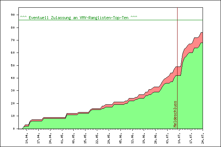Click the 17.07. date label
221x147 pixels.
point(191,139)
